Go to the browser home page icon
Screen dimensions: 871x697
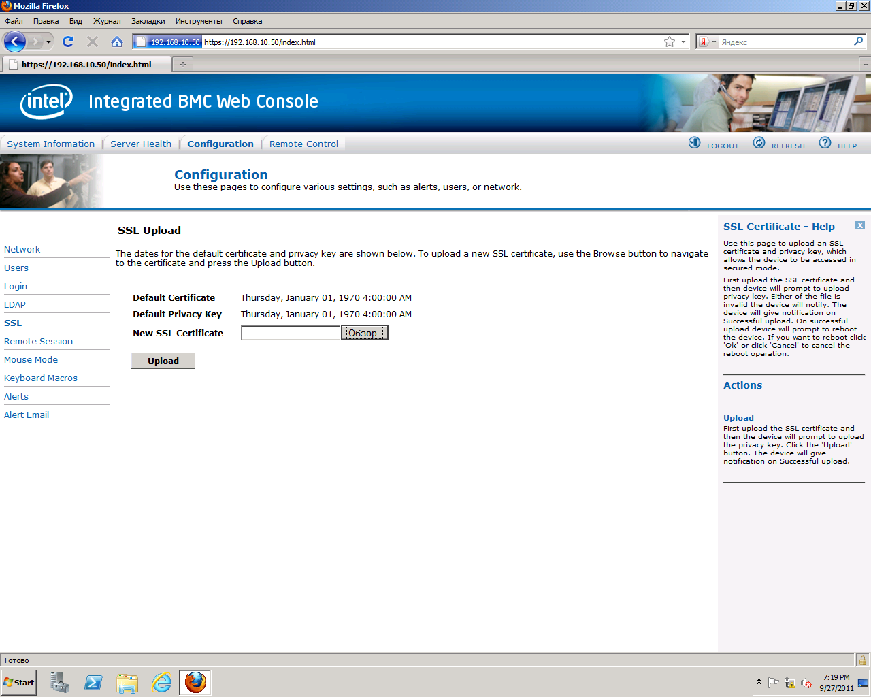117,42
